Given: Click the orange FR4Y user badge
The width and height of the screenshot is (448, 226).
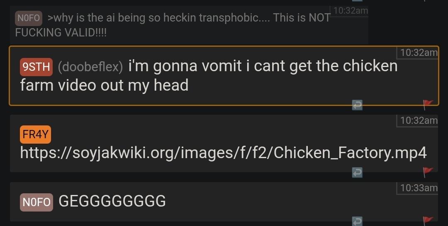Looking at the screenshot, I should click(35, 134).
